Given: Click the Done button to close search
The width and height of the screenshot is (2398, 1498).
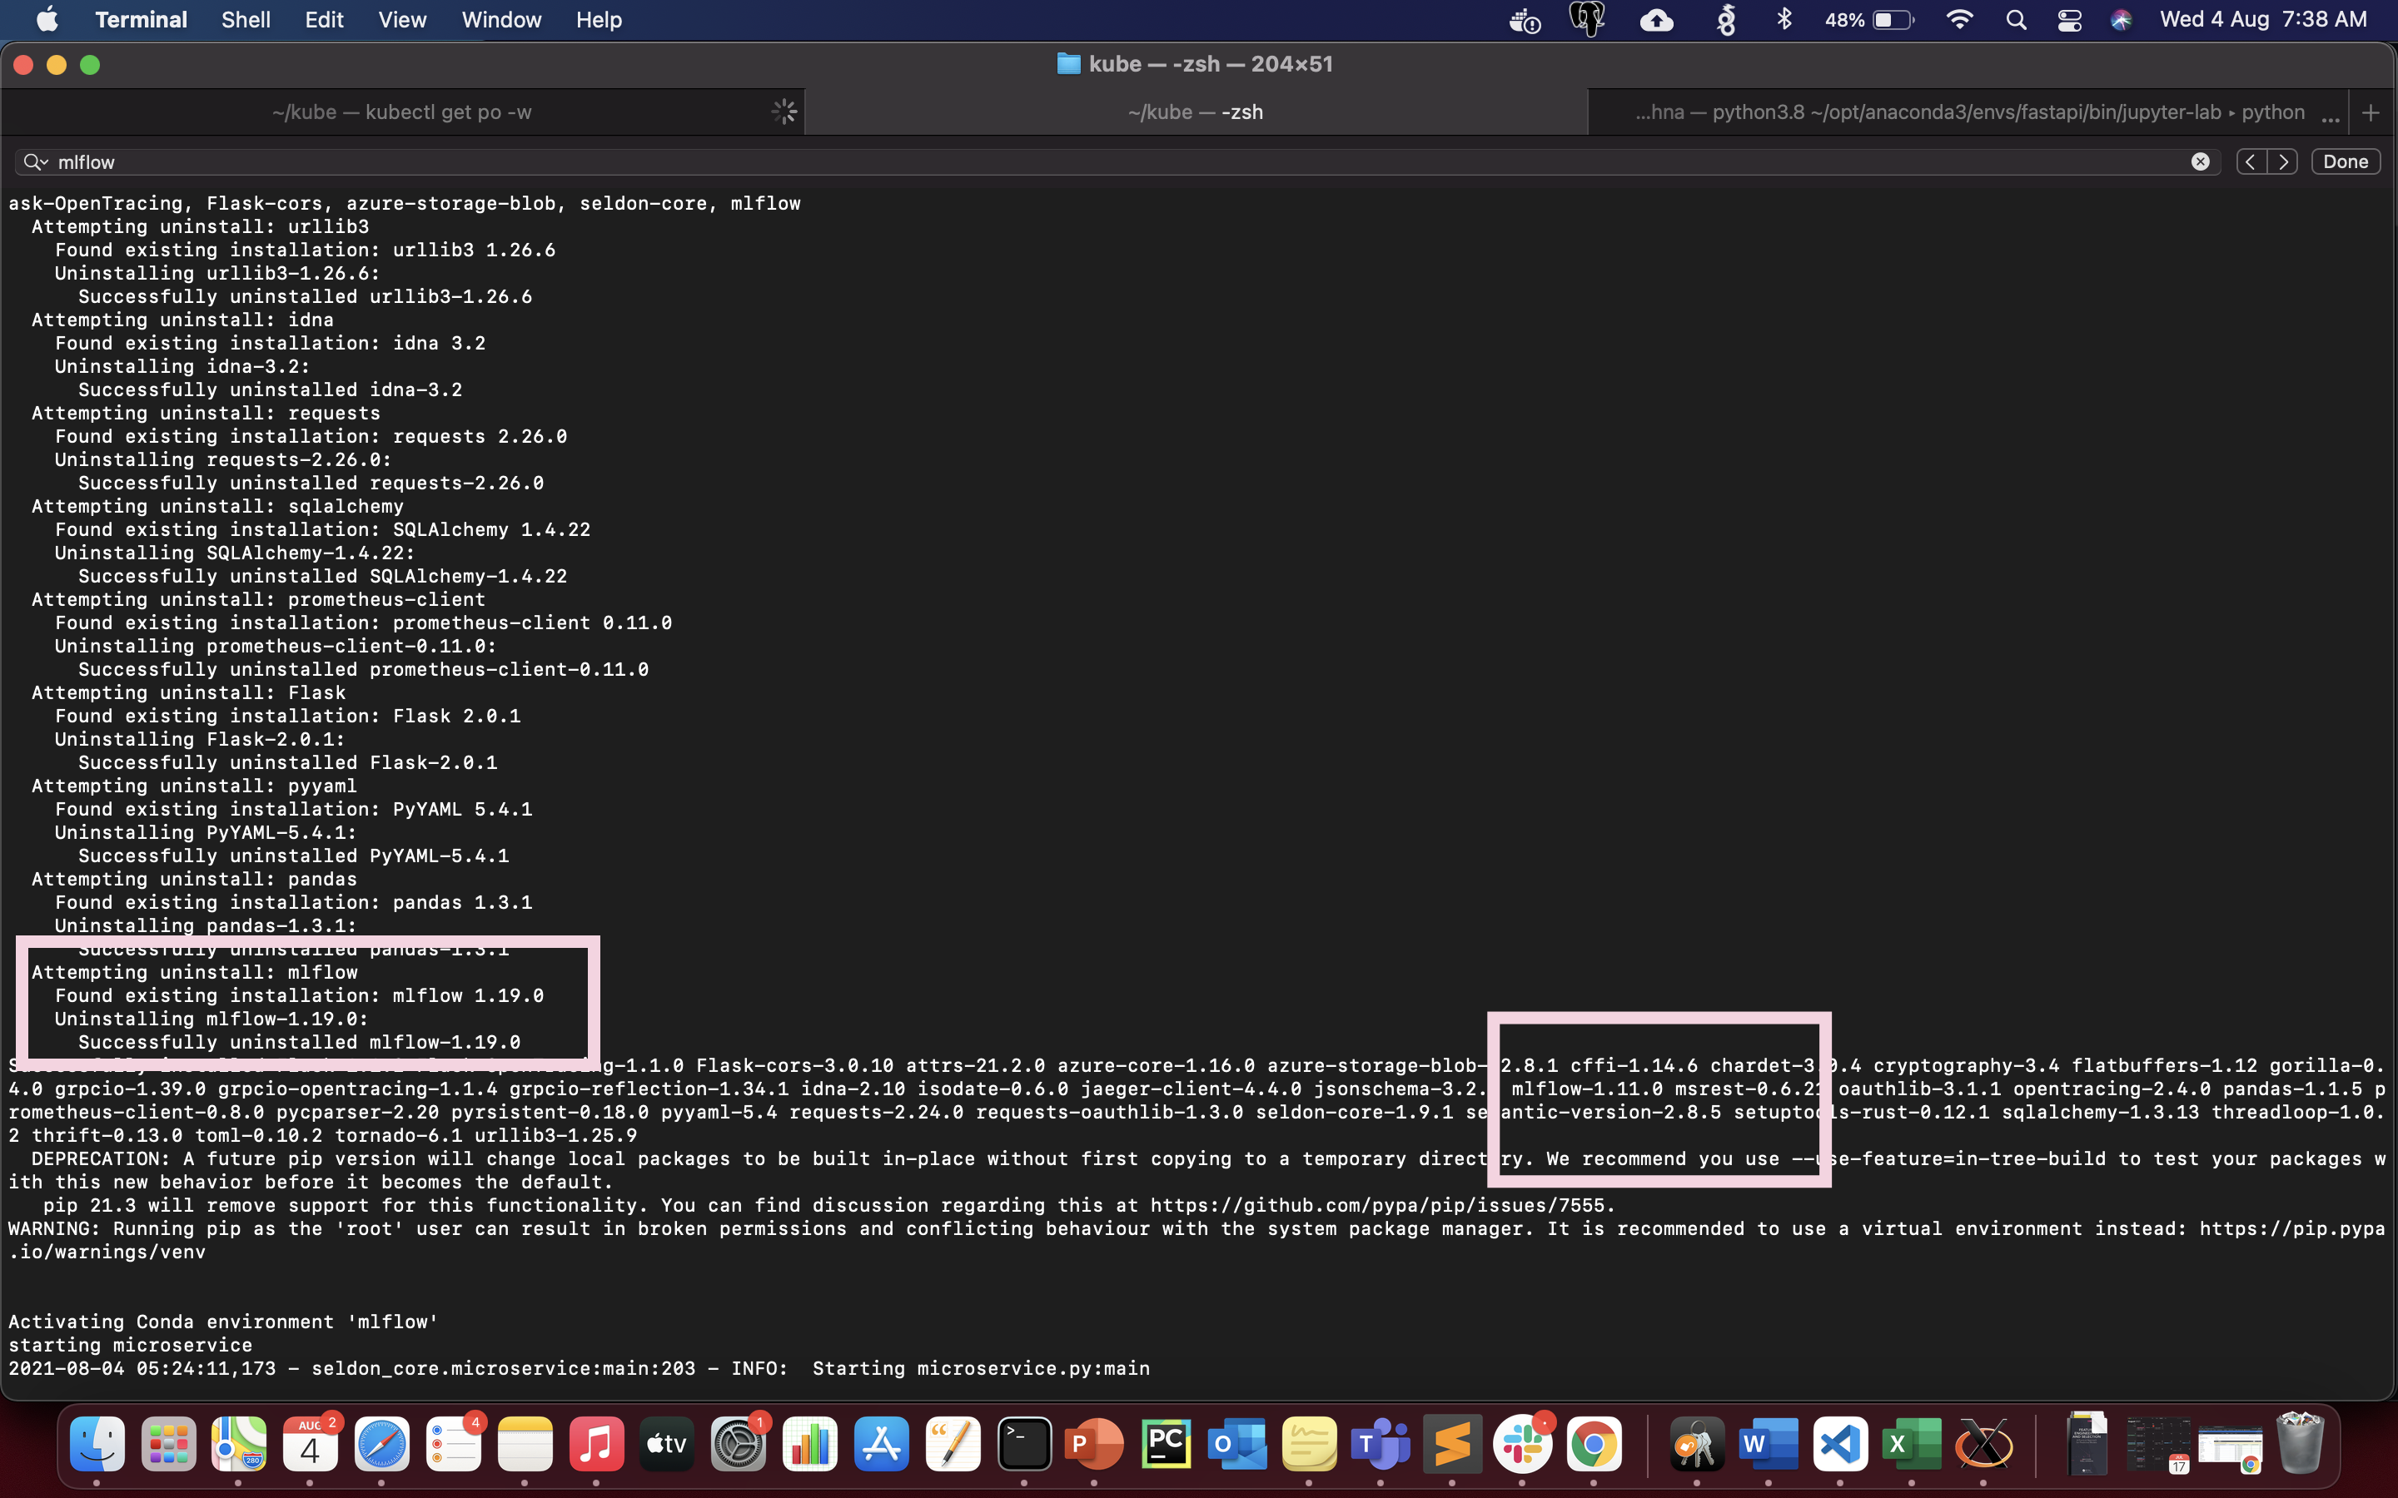Looking at the screenshot, I should [2346, 161].
